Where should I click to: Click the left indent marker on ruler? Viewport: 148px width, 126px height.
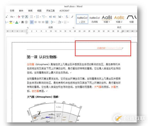27,33
